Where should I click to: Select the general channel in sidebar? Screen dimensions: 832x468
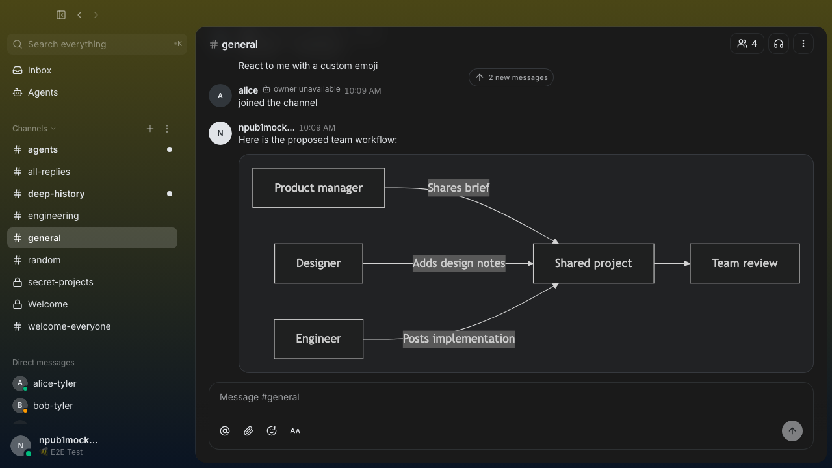[92, 238]
